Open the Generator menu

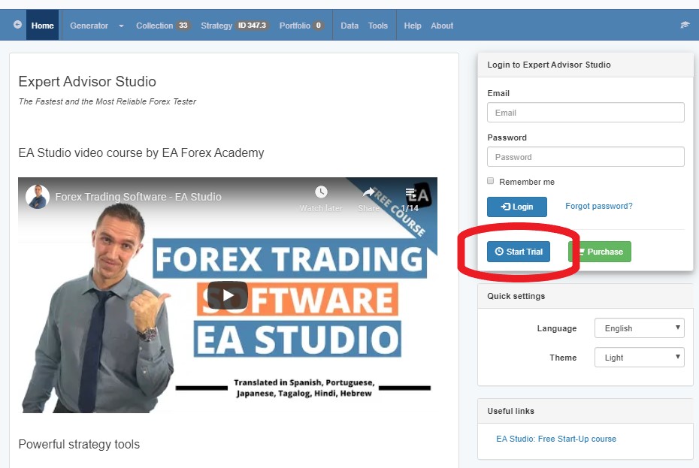(89, 26)
